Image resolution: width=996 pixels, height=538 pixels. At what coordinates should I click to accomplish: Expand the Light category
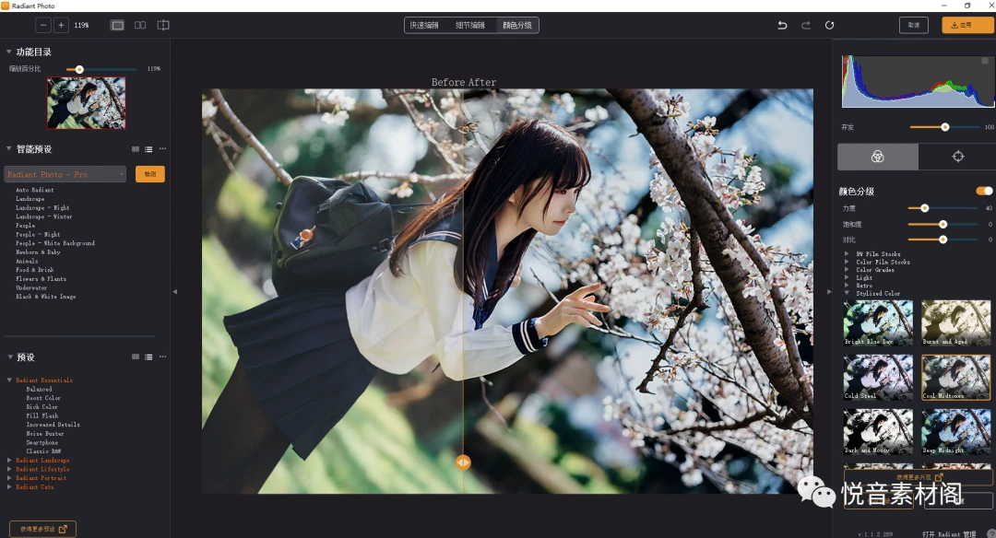point(847,277)
